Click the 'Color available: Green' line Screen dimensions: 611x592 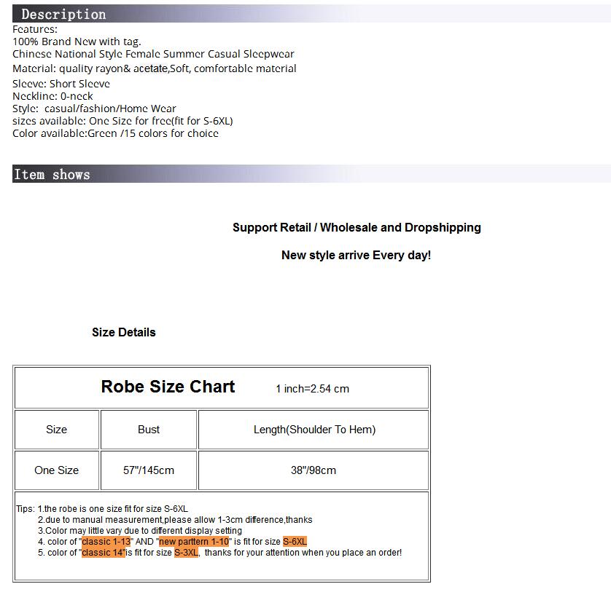(115, 133)
